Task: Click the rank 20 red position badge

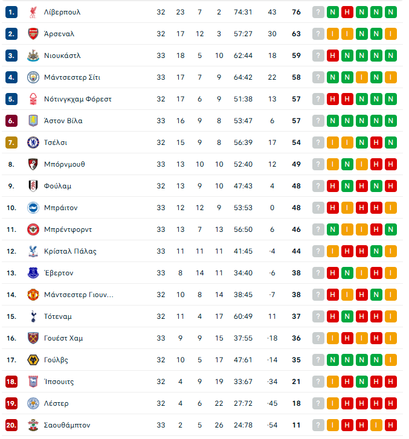Action: [11, 425]
